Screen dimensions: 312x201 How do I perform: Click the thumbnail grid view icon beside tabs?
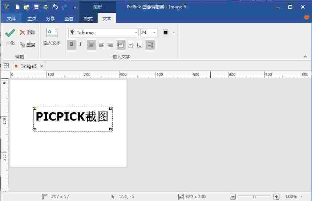point(6,66)
